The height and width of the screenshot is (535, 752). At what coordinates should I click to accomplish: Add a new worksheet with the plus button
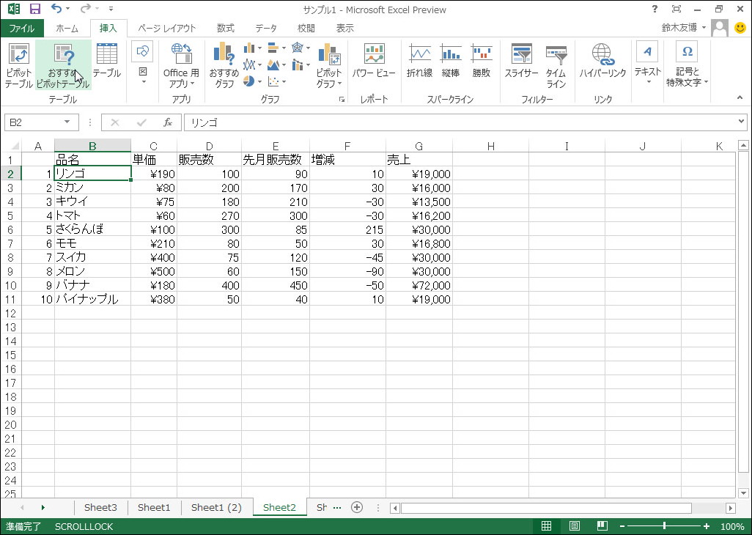[357, 506]
